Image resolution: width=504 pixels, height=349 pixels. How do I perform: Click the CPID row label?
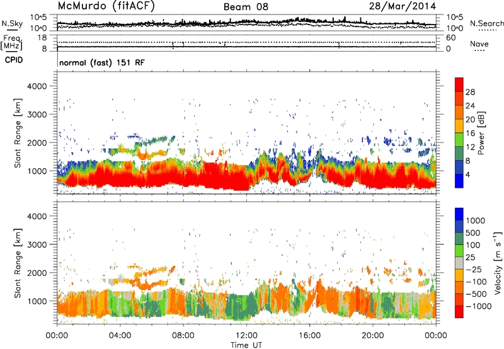pyautogui.click(x=14, y=60)
